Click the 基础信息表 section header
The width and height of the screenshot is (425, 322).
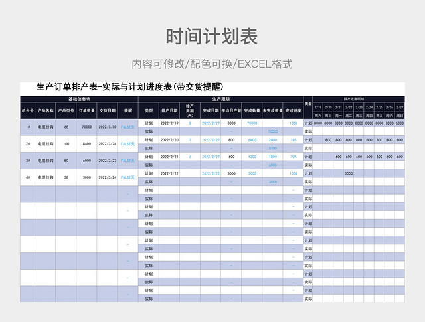click(x=79, y=99)
